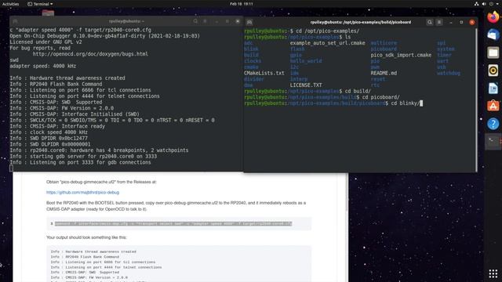
Task: Click 'SWD DPIDR 0x0bc12477' line
Action: 49,138
